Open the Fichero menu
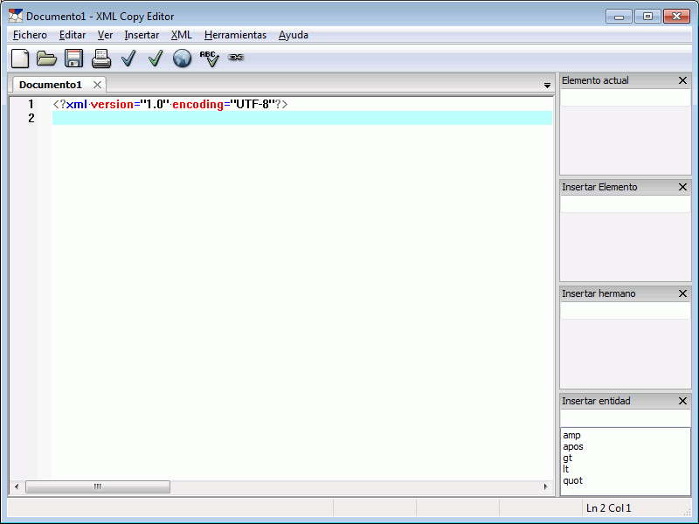The image size is (699, 524). pyautogui.click(x=30, y=35)
